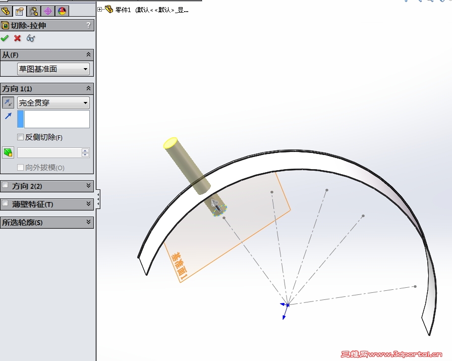Collapse the 从(F) section

point(88,55)
